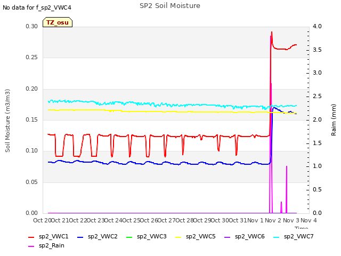Click the magenta sp2_Rain legend color marker
The height and width of the screenshot is (256, 341).
(31, 246)
